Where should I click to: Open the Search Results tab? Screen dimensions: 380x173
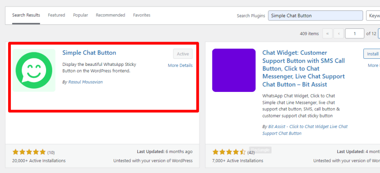pos(26,15)
